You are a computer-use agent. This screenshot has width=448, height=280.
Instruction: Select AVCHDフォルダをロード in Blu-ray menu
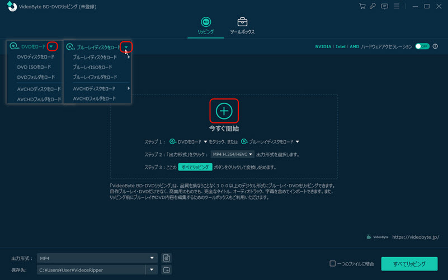[x=95, y=99]
